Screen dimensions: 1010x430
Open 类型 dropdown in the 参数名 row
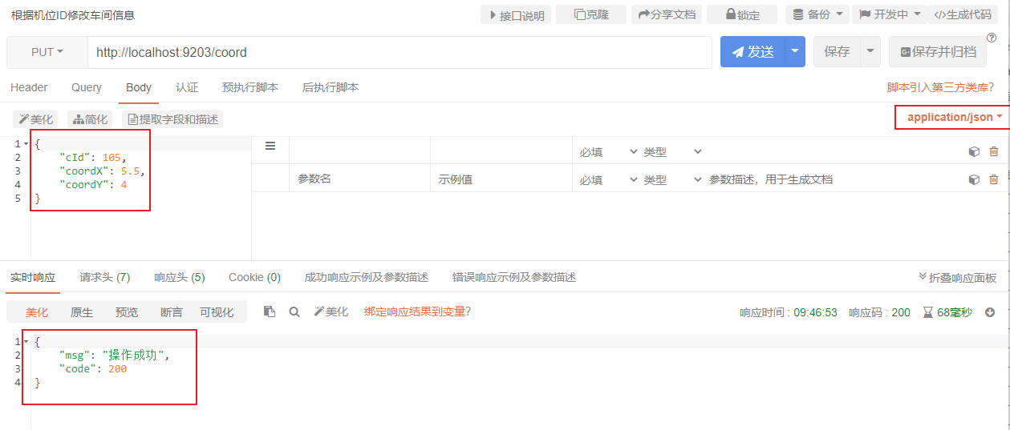click(x=672, y=179)
